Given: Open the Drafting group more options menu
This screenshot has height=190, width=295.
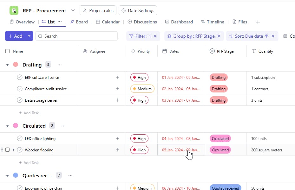Looking at the screenshot, I should (60, 65).
